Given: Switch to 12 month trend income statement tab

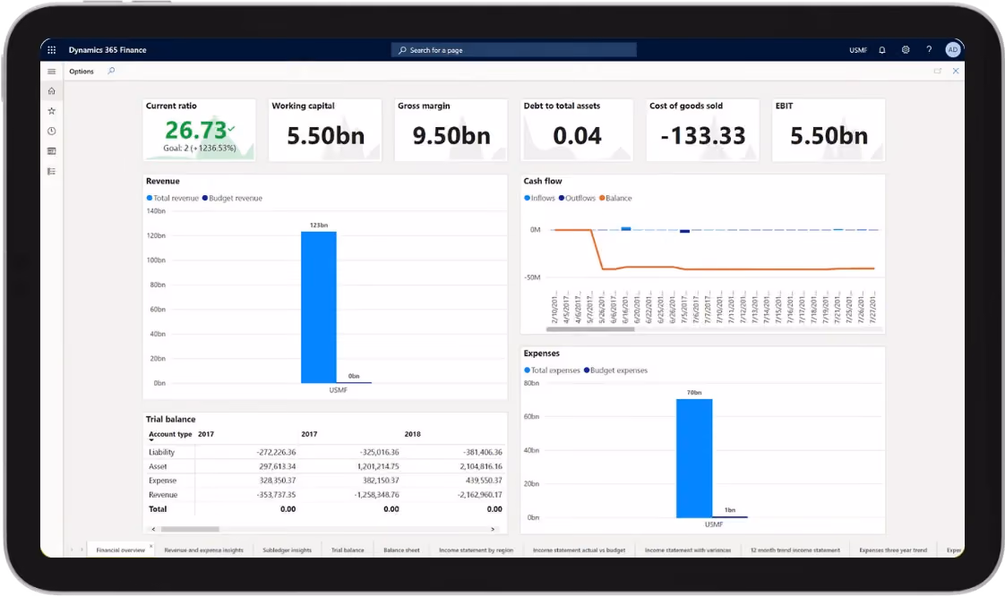Looking at the screenshot, I should [x=795, y=549].
